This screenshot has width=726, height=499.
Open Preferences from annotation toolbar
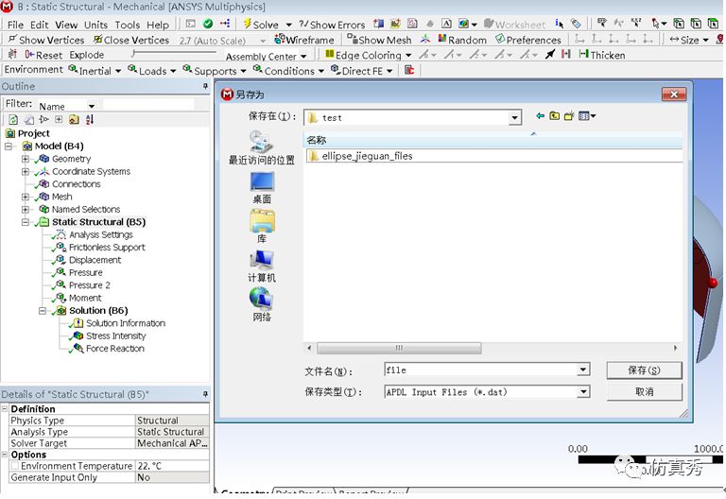click(x=527, y=40)
